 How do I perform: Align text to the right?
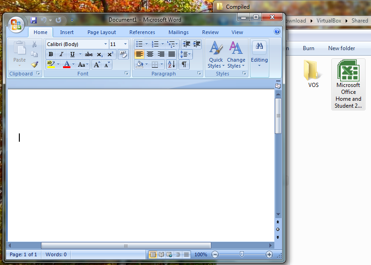(x=161, y=54)
